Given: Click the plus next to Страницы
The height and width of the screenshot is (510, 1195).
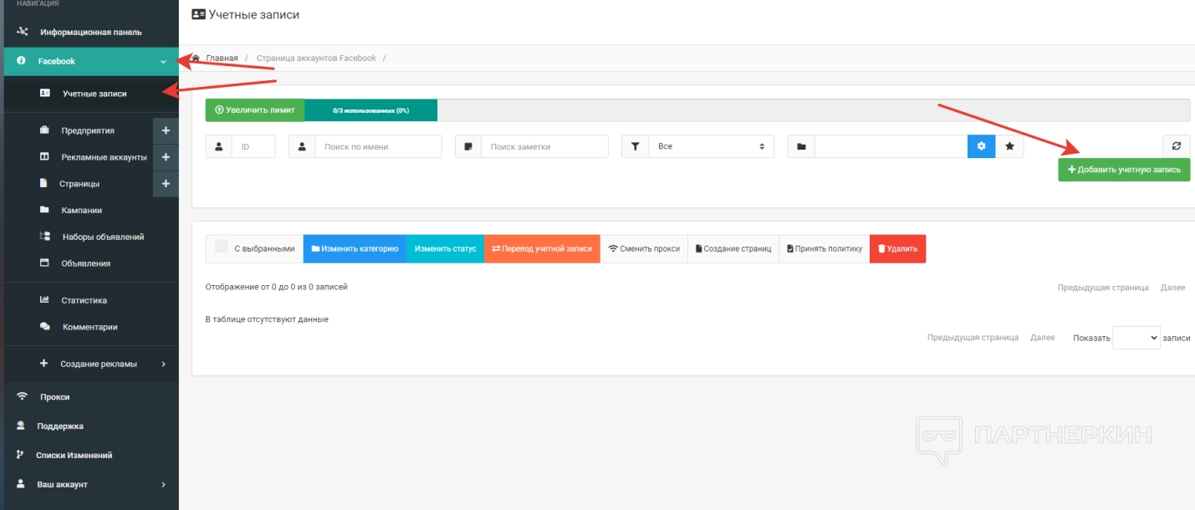Looking at the screenshot, I should 166,184.
